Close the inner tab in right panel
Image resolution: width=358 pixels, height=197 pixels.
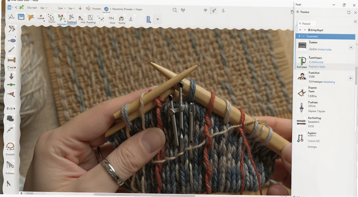(x=355, y=21)
